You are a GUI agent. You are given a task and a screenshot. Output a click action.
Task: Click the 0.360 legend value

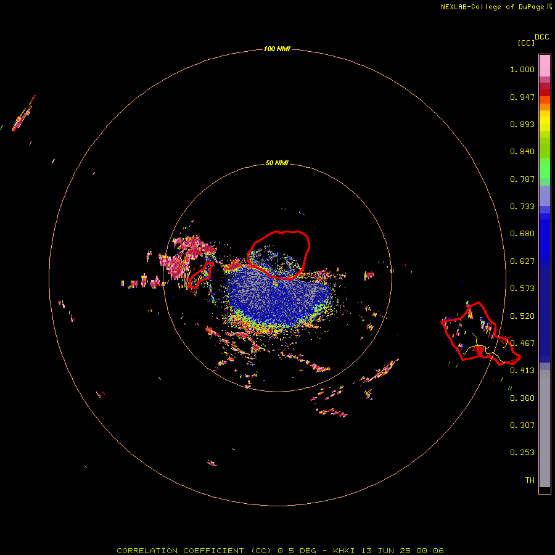pyautogui.click(x=522, y=398)
